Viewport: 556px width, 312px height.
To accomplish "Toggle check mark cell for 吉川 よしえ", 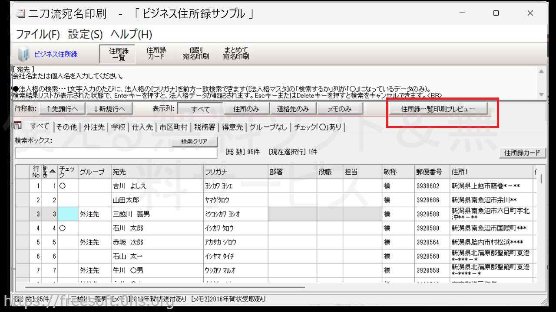I will 68,186.
